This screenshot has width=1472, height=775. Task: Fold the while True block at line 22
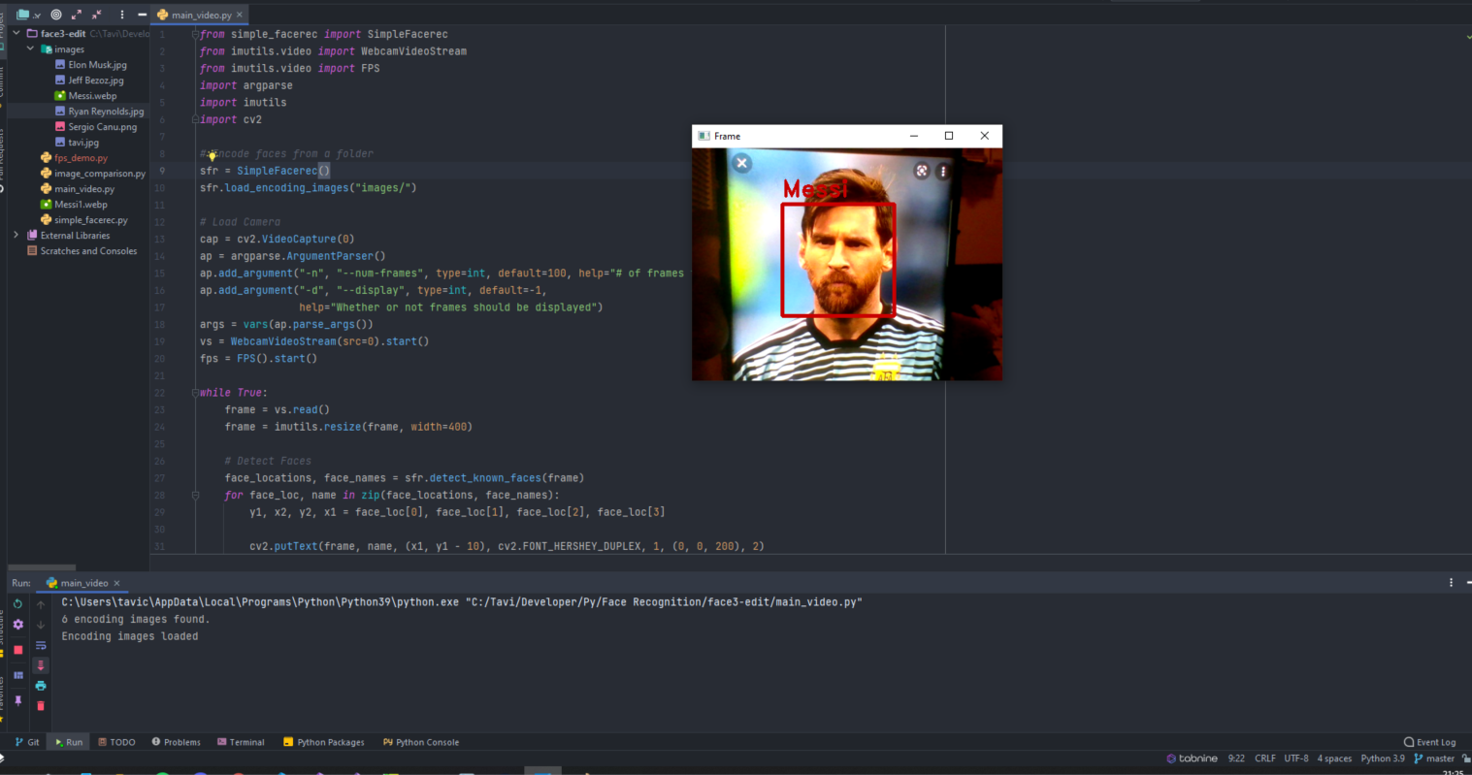(x=195, y=393)
